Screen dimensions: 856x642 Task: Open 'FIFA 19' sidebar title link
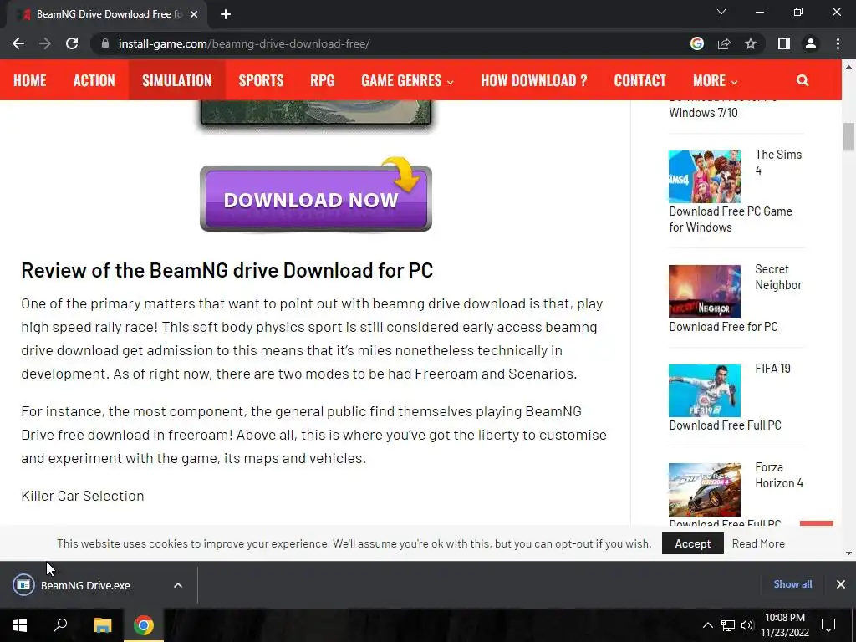[x=772, y=369]
